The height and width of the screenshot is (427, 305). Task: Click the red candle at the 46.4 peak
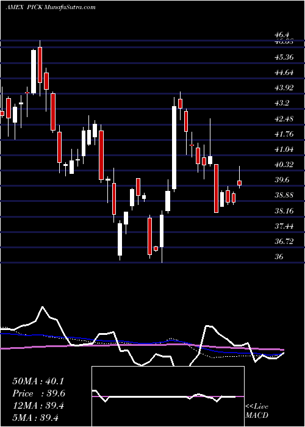[x=40, y=65]
